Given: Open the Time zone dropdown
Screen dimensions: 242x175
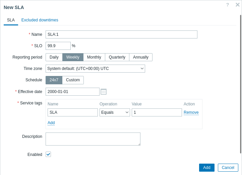Looking at the screenshot, I should click(x=96, y=69).
